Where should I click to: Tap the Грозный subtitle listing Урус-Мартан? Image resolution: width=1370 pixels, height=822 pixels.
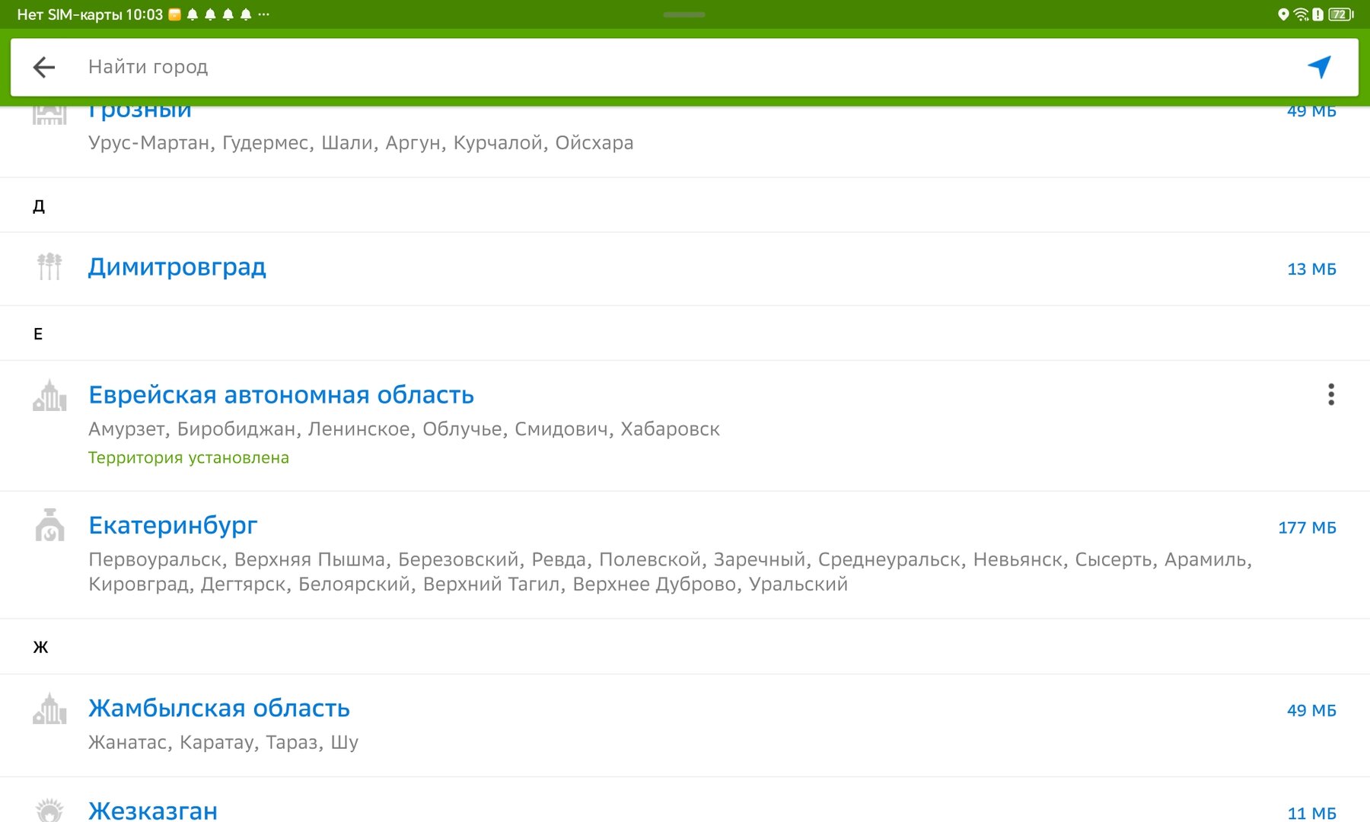tap(361, 143)
